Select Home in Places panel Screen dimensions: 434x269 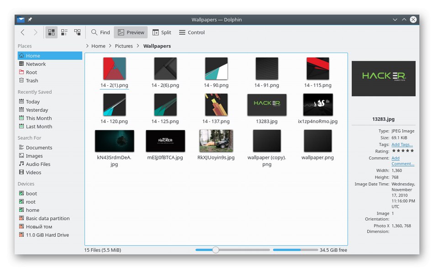[50, 56]
